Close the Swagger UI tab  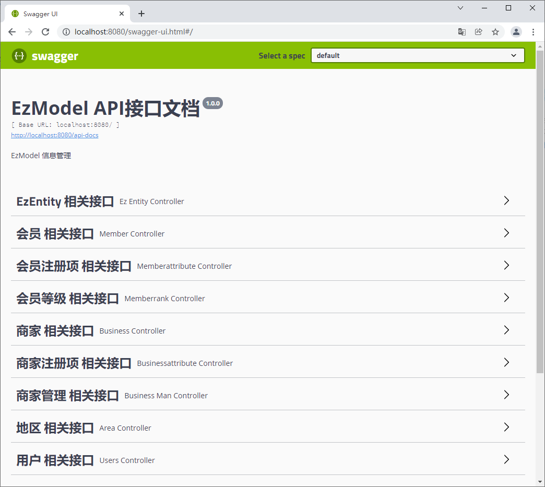tap(122, 14)
